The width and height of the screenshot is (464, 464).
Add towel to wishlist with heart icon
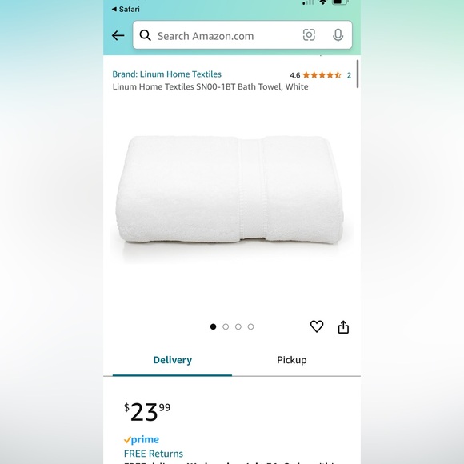tap(317, 326)
